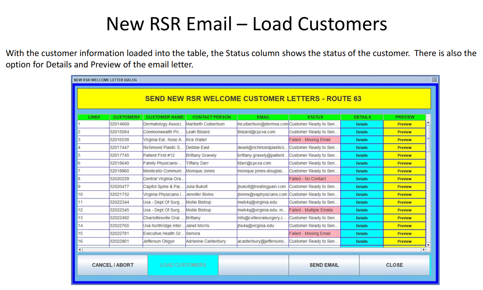Select contact Debbie East
Screen dimensions: 483x290
click(211, 148)
